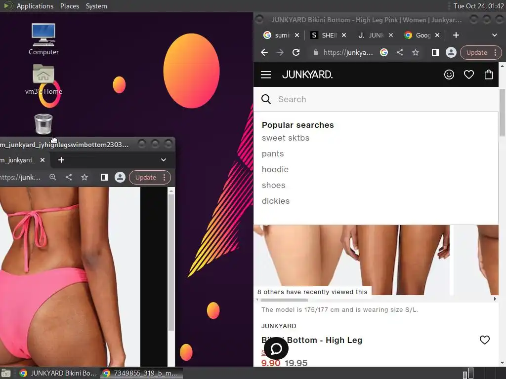Share page from image window address bar
This screenshot has width=506, height=379.
[x=68, y=177]
